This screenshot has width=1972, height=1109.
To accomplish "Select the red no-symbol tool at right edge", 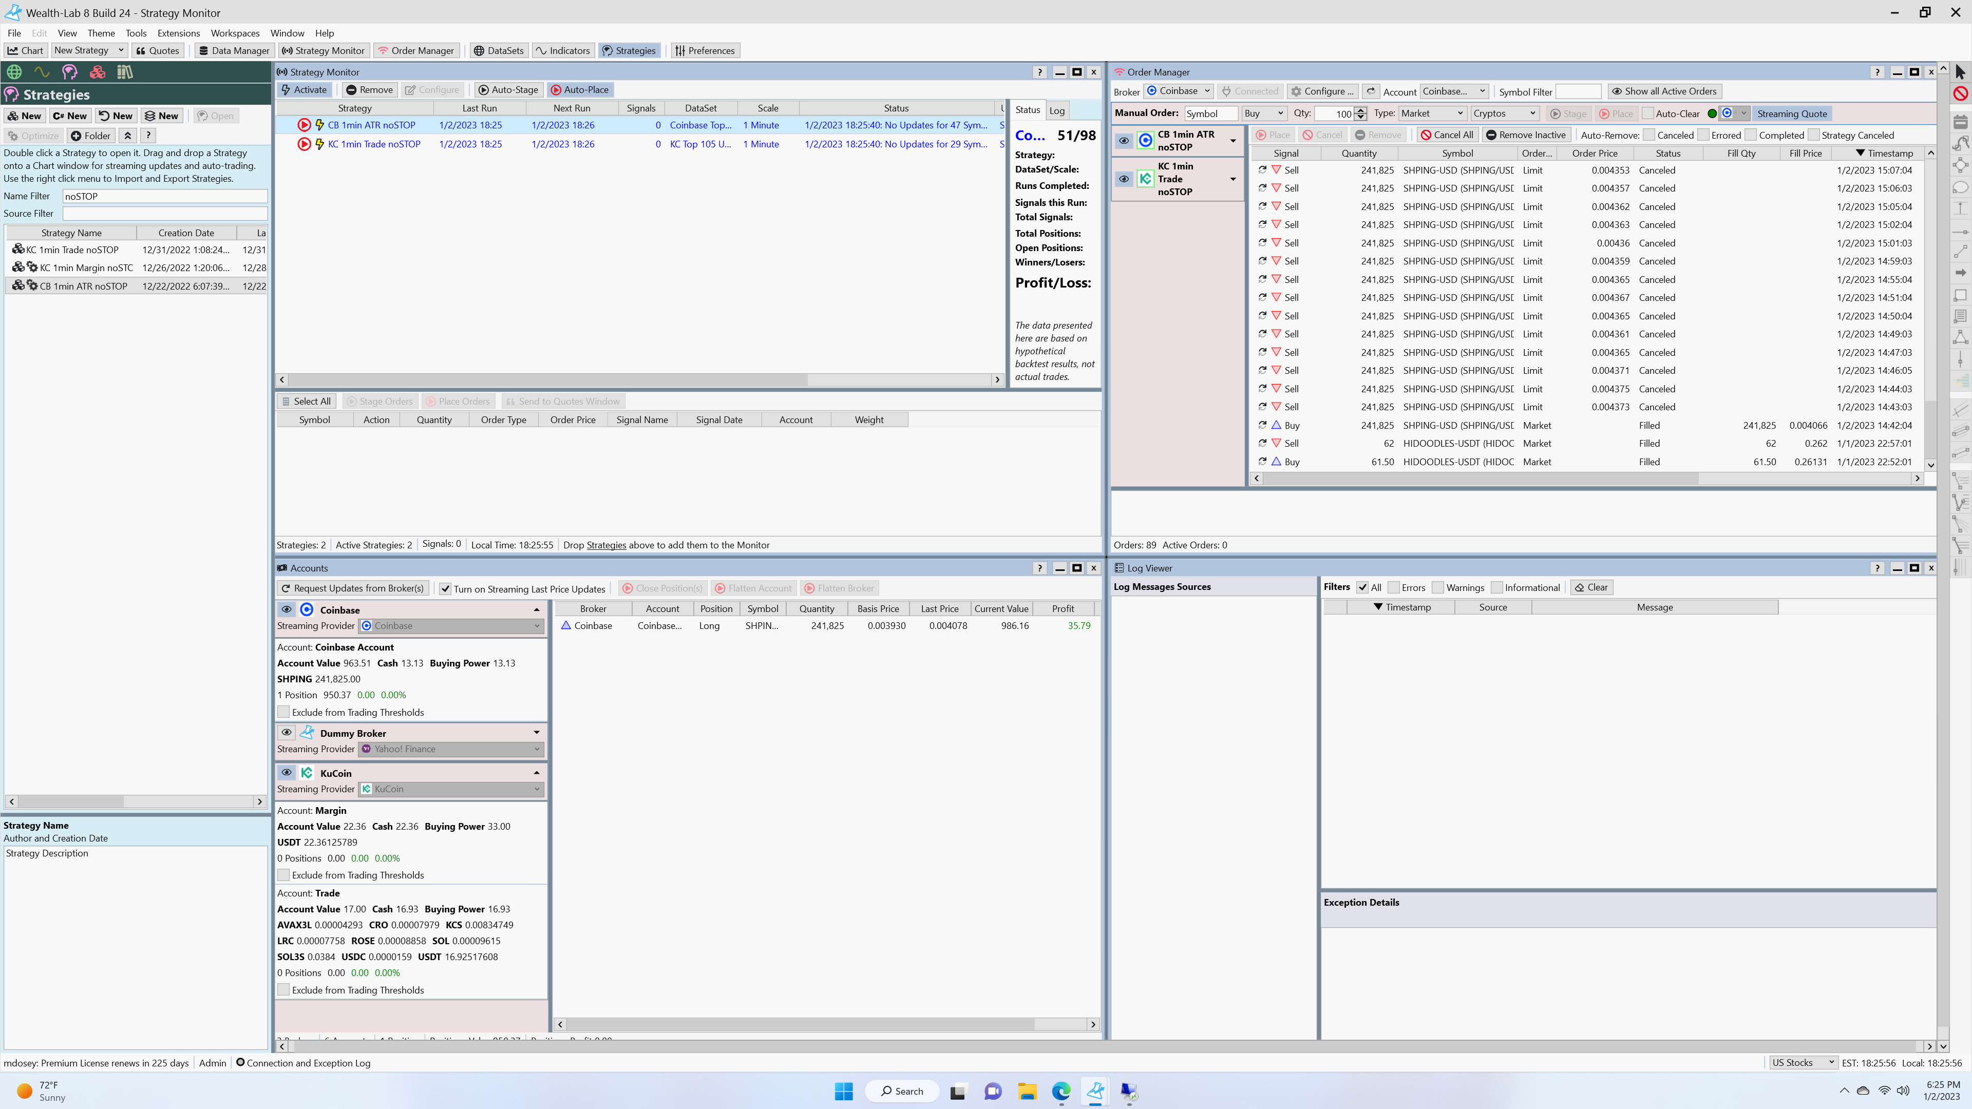I will pos(1960,93).
